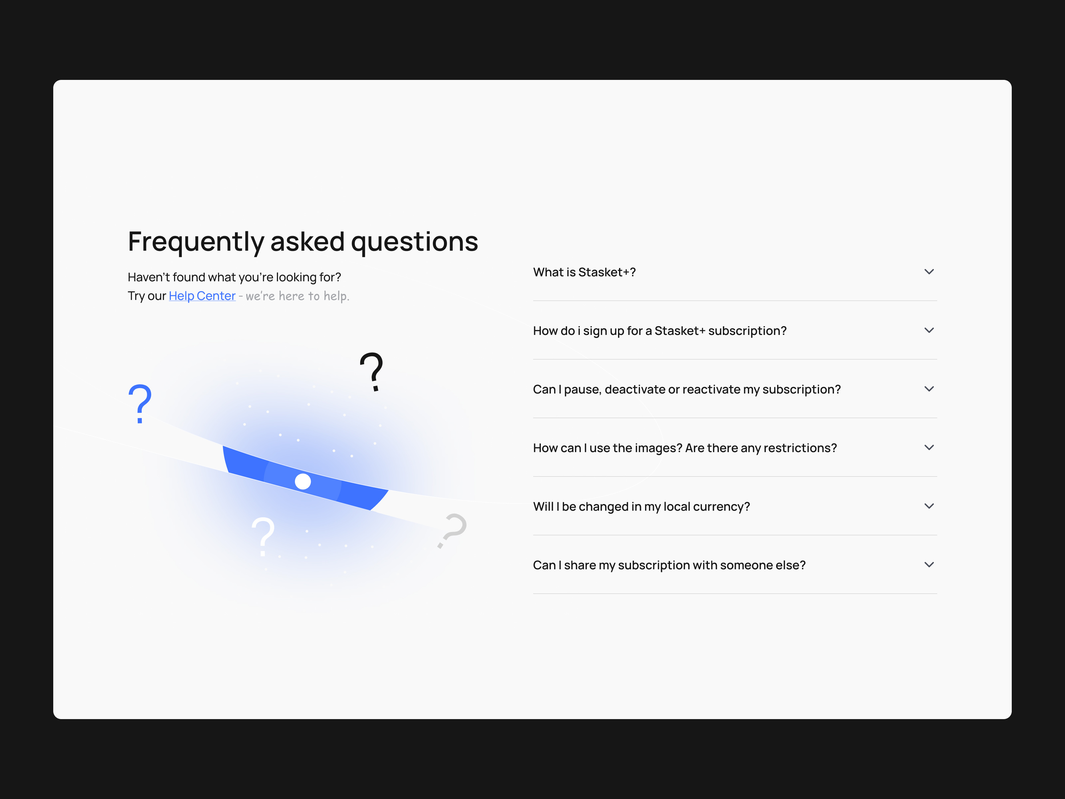
Task: Expand "Can I share my subscription with someone else?"
Action: 669,564
